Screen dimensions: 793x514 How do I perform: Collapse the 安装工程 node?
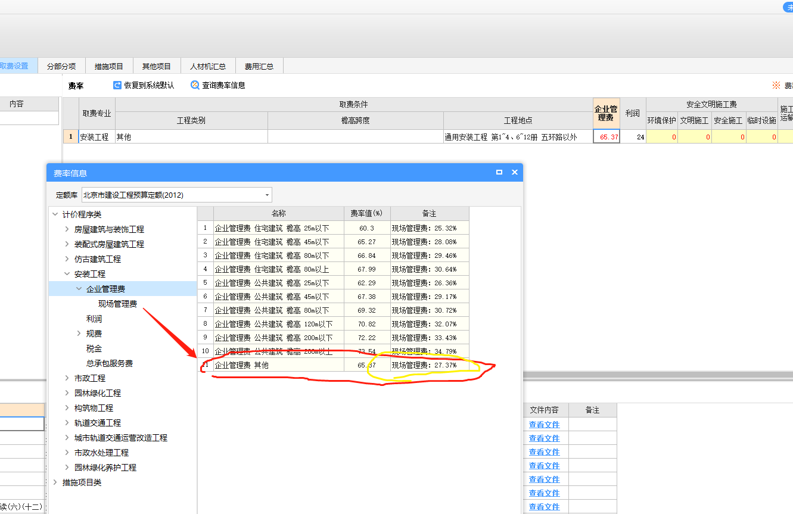click(x=67, y=274)
